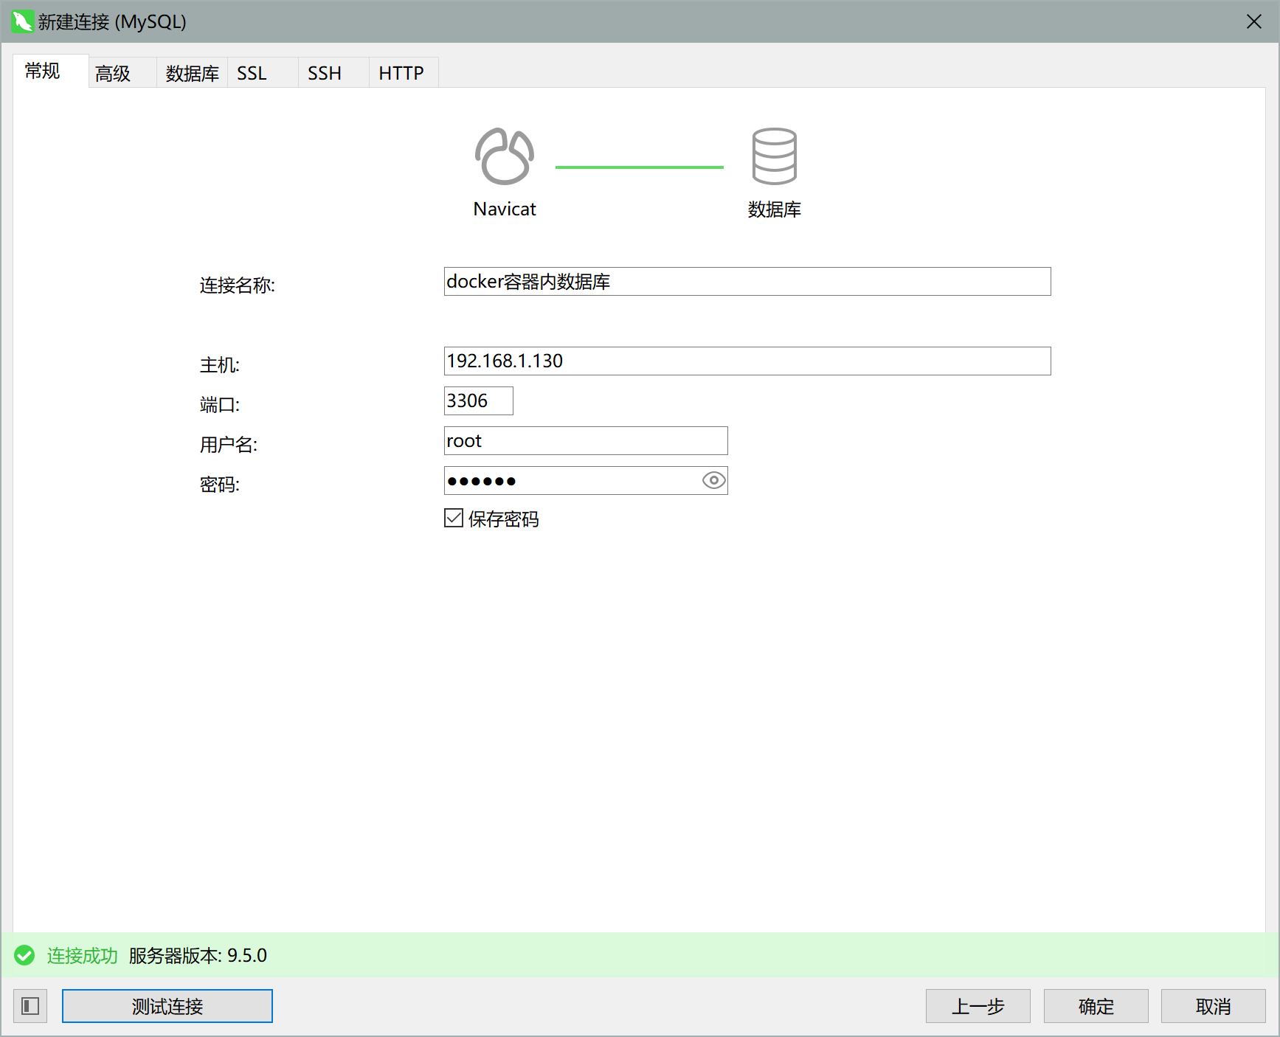1280x1037 pixels.
Task: Click the 服务器版本: 9.5.0 text
Action: tap(198, 956)
